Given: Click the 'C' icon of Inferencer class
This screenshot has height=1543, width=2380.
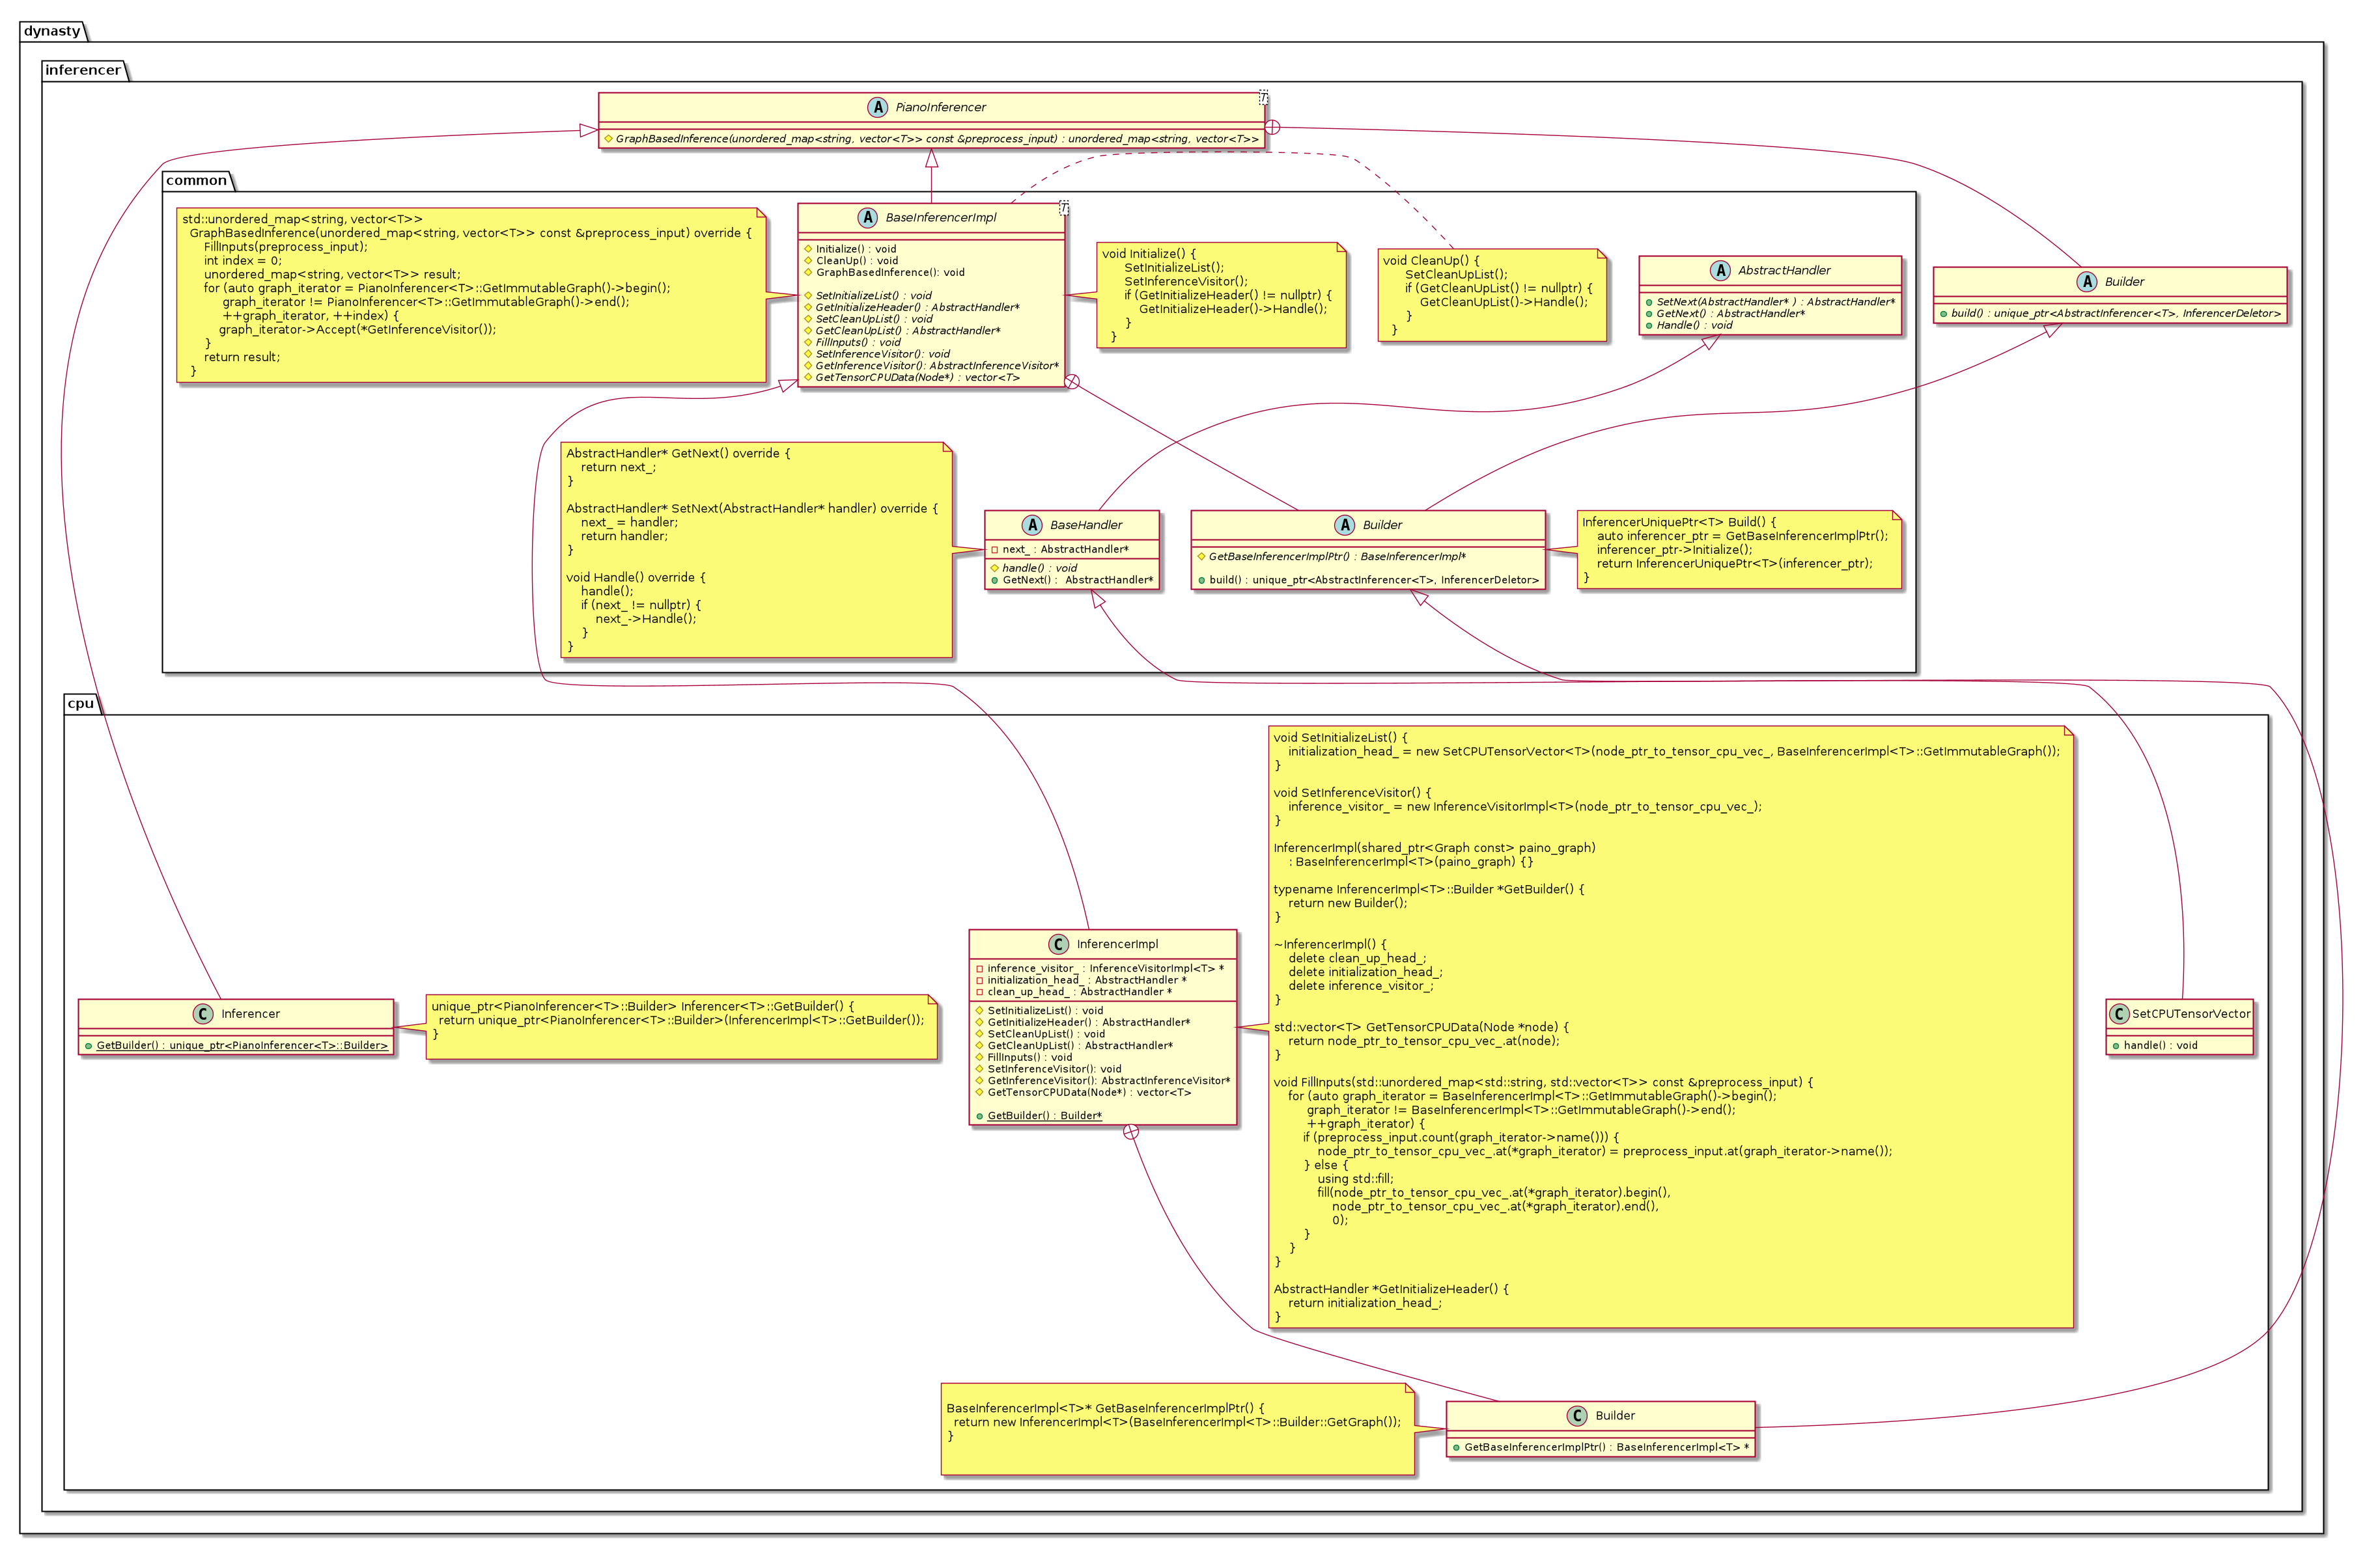Looking at the screenshot, I should pos(203,1013).
